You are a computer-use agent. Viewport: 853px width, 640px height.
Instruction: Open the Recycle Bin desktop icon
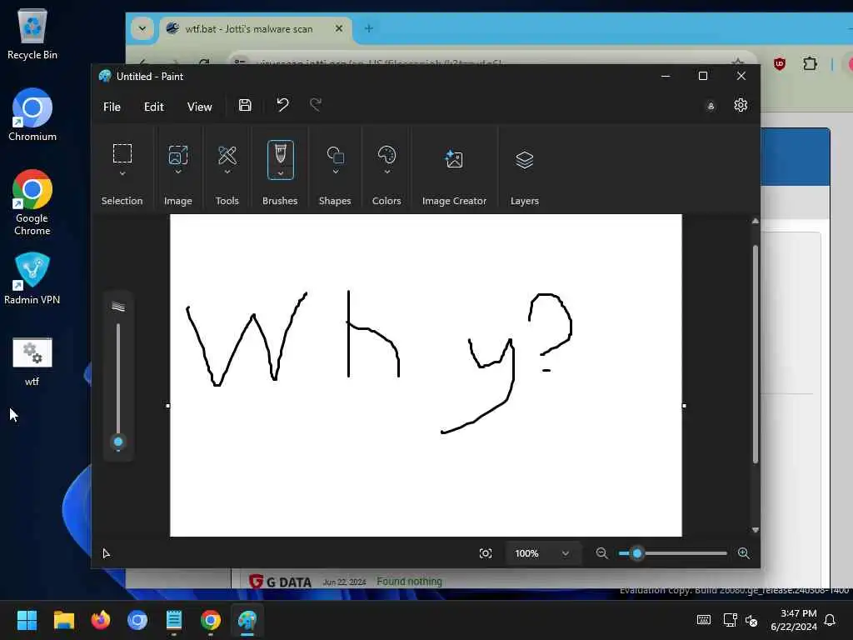[32, 33]
